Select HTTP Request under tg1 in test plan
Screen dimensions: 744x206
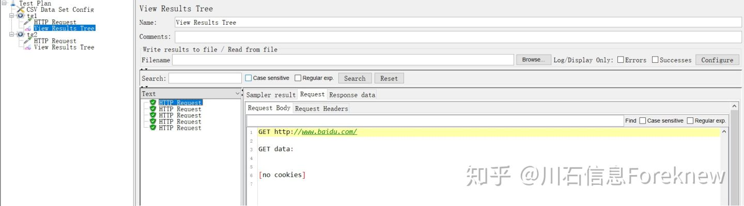[55, 22]
